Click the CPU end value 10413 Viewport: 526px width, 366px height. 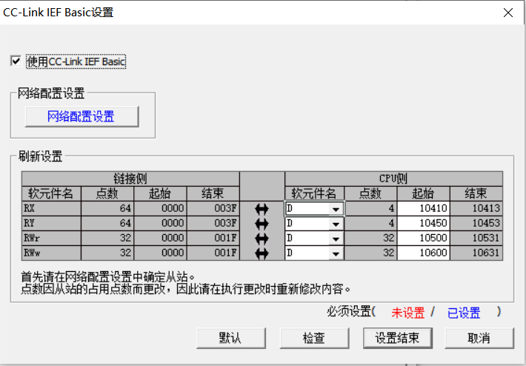coord(476,208)
